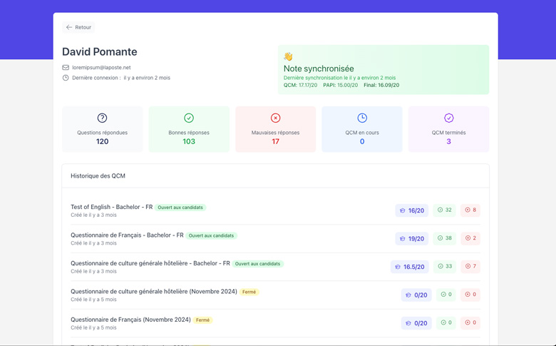Click the Ouvert aux candidats tag on Test of English
Screen dimensions: 556x346
pyautogui.click(x=180, y=208)
